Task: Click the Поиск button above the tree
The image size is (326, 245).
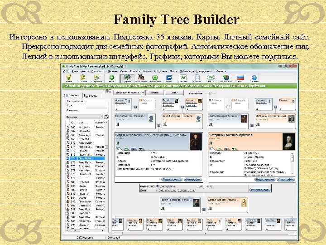Action: click(x=155, y=93)
